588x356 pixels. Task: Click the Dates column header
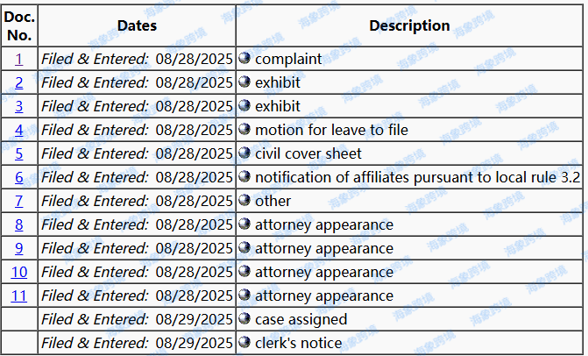[x=137, y=25]
